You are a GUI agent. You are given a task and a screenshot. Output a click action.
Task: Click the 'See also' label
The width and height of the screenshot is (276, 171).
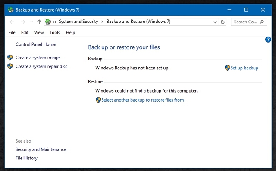pyautogui.click(x=23, y=141)
